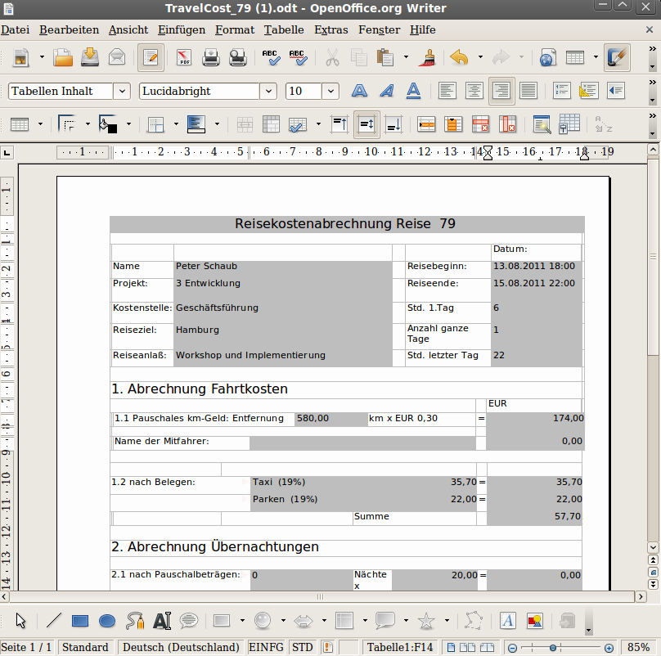Toggle EINFG insert mode in status bar
The width and height of the screenshot is (661, 656).
(x=266, y=647)
